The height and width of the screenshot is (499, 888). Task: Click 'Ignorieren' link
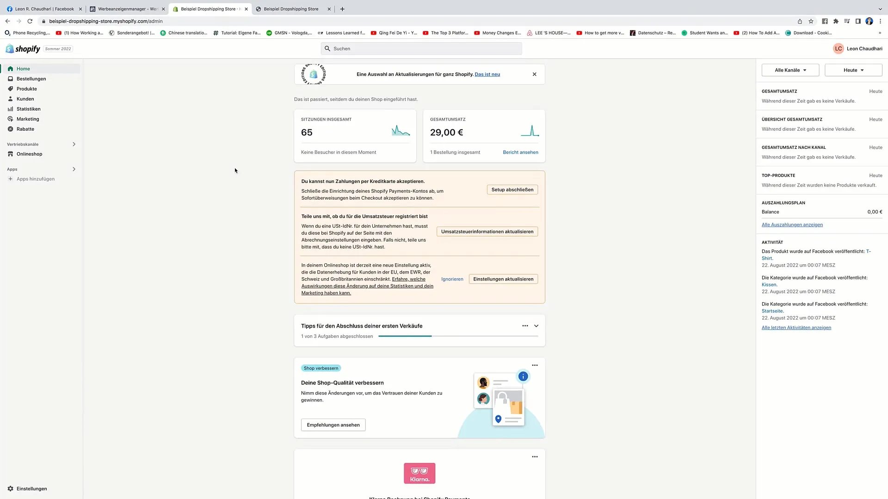[x=452, y=279]
